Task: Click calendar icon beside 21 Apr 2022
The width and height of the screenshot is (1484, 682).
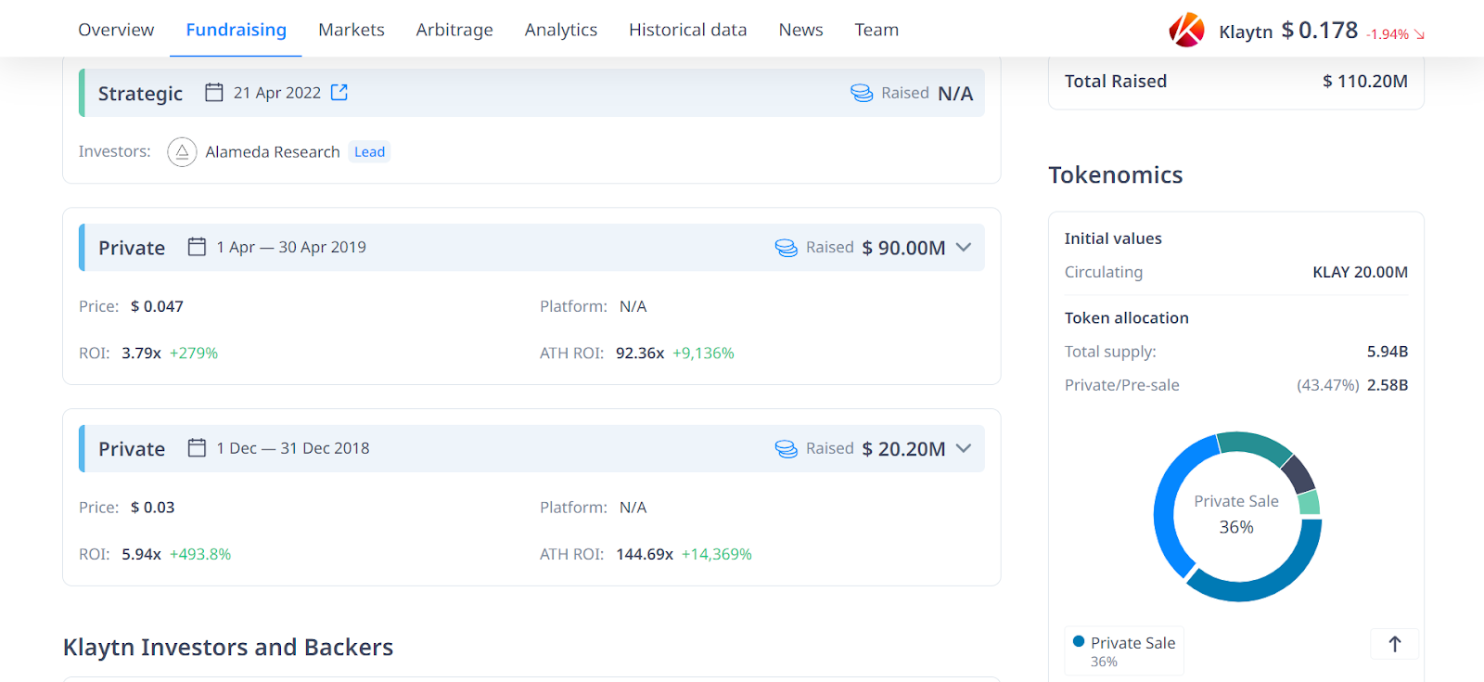Action: click(x=214, y=93)
